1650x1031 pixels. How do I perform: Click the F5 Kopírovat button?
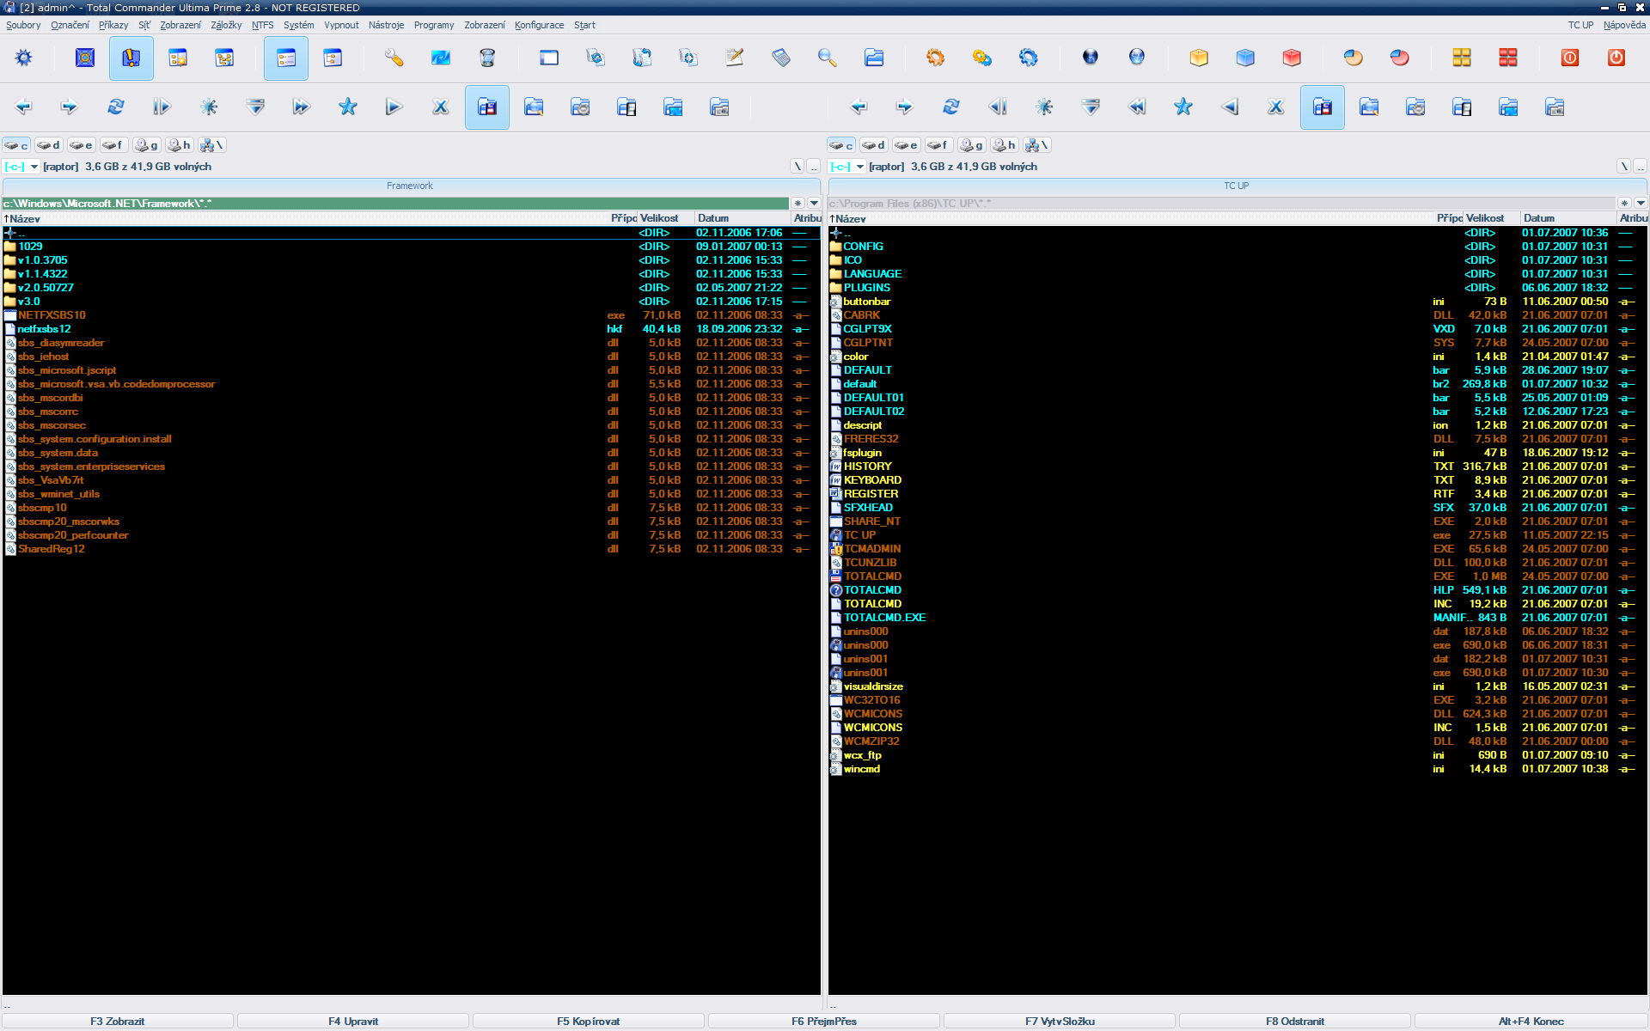(589, 1022)
